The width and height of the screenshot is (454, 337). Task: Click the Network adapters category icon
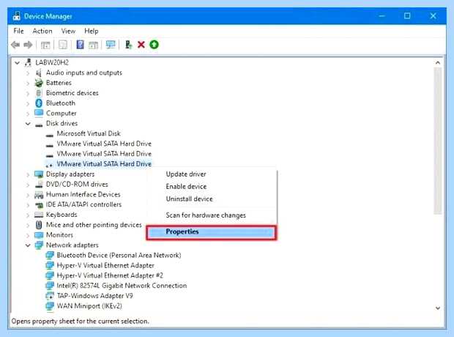[x=39, y=245]
